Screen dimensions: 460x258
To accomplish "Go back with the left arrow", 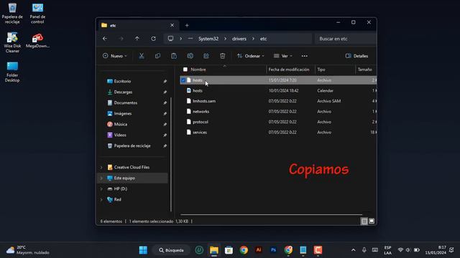I will point(105,39).
